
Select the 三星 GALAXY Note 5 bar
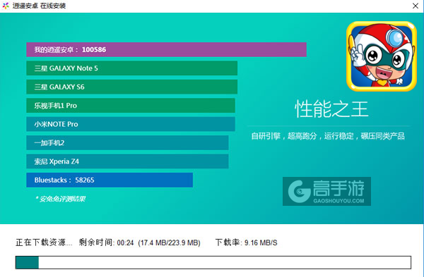click(131, 68)
